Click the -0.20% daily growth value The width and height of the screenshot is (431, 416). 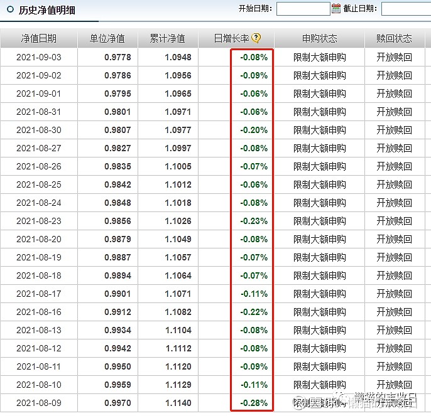click(254, 130)
